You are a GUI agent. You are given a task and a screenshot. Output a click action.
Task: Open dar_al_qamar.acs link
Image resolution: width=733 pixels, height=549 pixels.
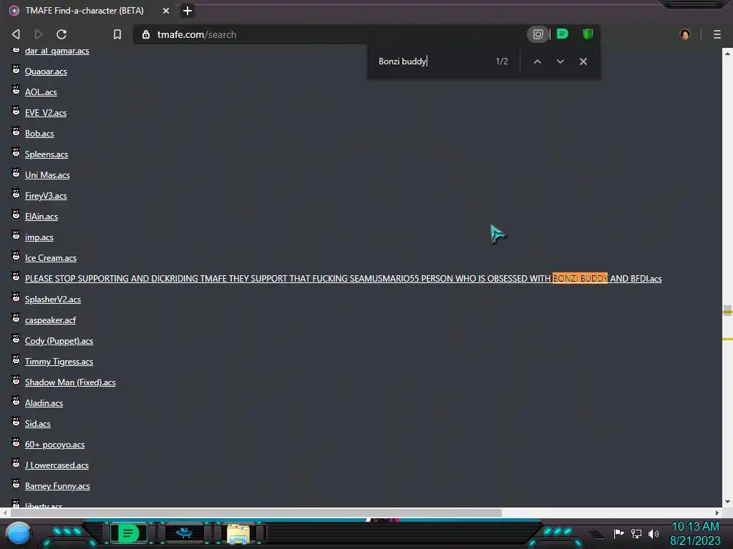point(57,51)
